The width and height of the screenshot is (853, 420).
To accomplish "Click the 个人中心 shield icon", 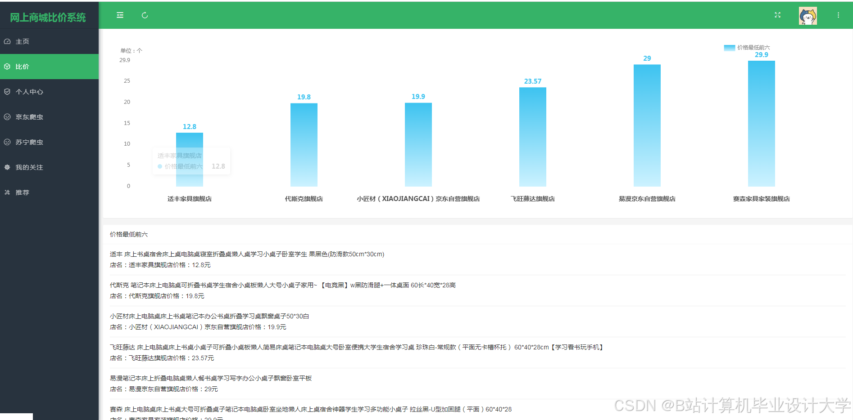I will (7, 92).
